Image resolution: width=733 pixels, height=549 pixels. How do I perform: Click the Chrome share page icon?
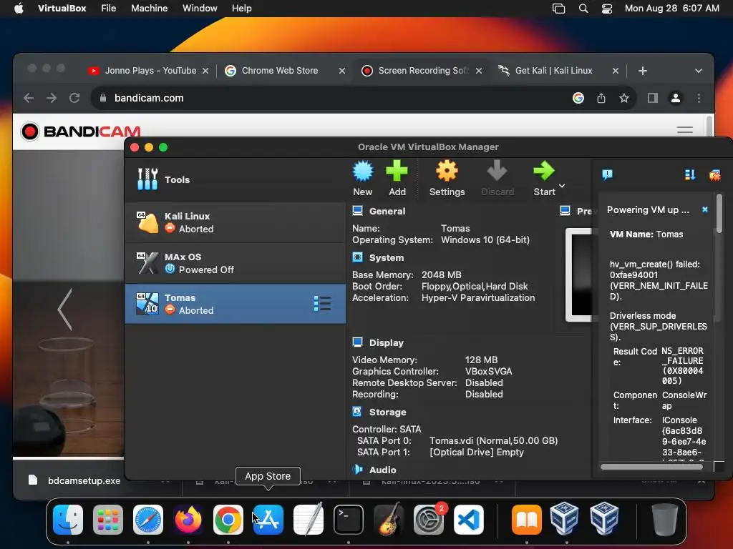coord(601,98)
